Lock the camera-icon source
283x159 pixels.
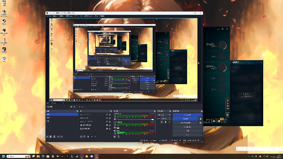tap(110, 125)
